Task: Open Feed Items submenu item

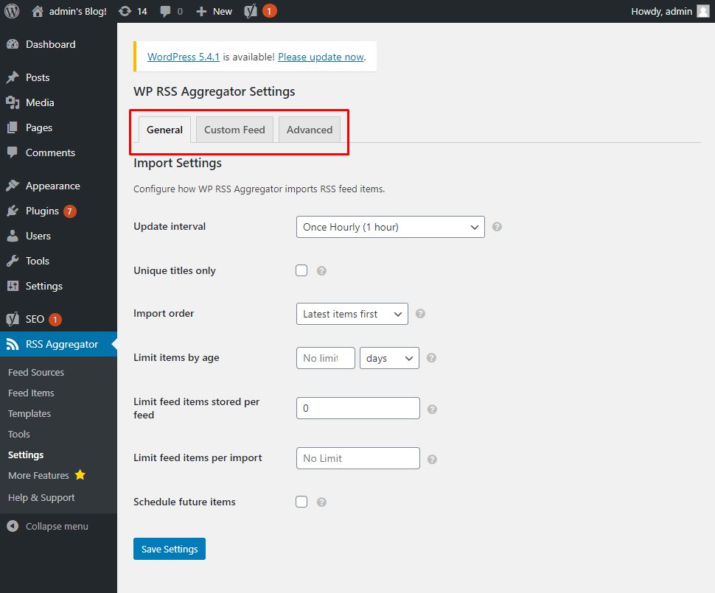Action: [31, 393]
